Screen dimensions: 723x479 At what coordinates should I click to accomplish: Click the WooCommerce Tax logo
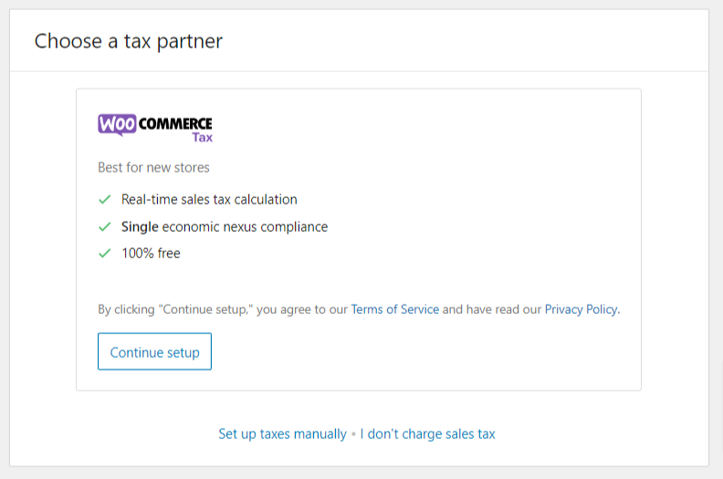(155, 128)
